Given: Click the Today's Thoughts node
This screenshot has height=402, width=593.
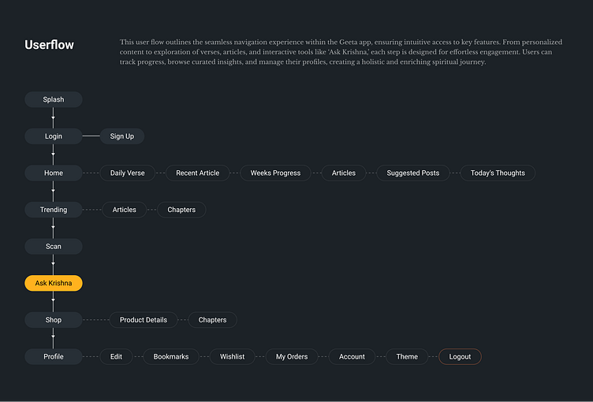Looking at the screenshot, I should (498, 173).
